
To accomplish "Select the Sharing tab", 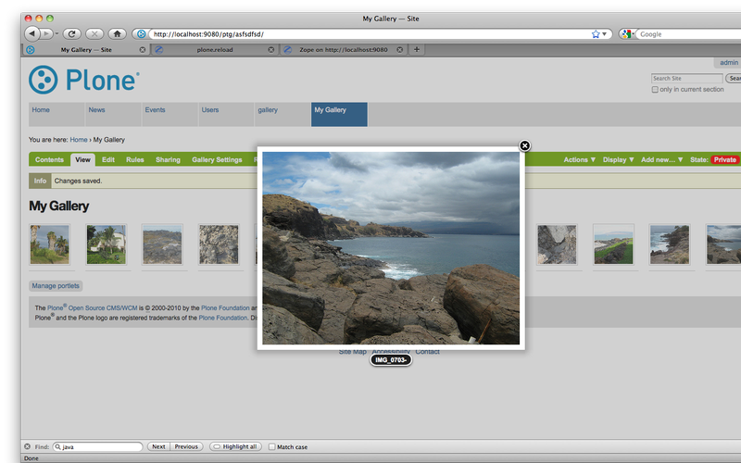I will (168, 159).
